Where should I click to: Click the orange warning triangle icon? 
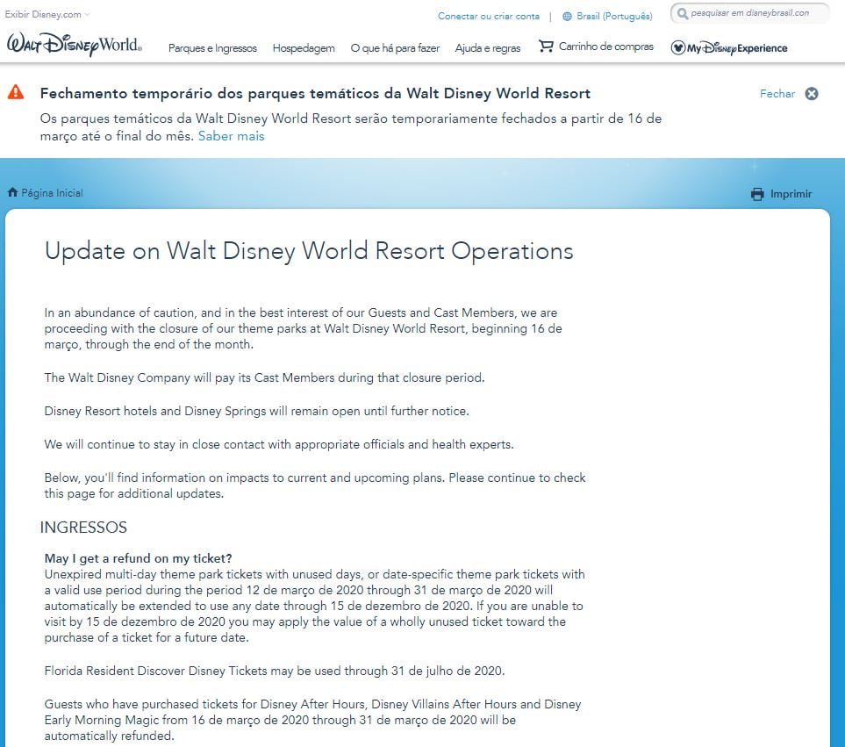click(x=16, y=92)
